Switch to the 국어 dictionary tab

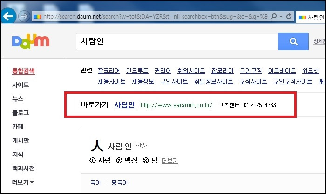pos(95,182)
